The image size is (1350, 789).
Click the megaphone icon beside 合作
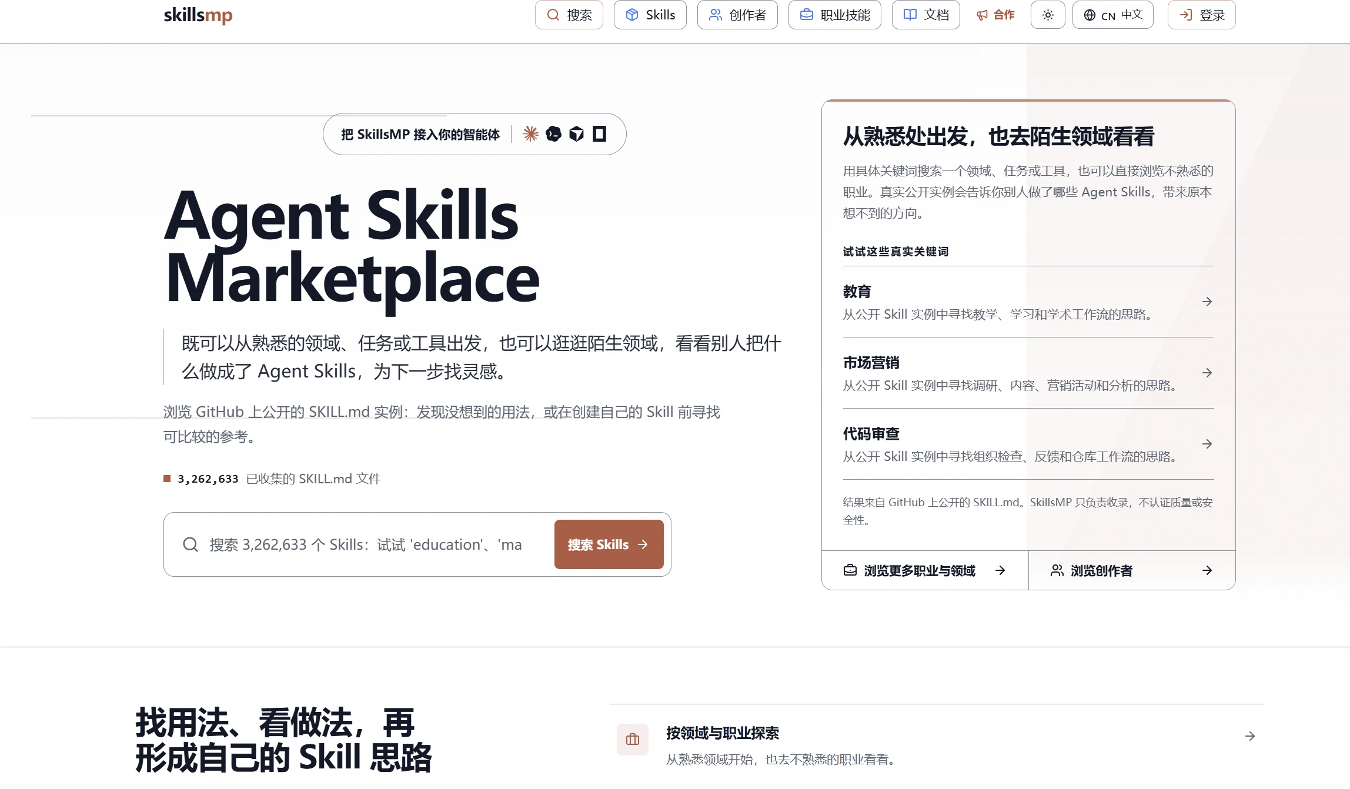pyautogui.click(x=982, y=15)
